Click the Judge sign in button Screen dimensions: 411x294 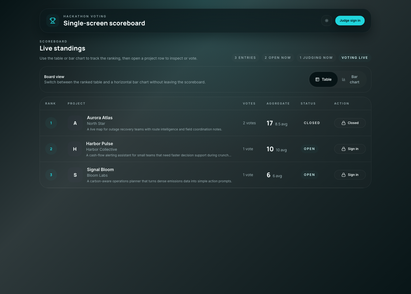350,21
